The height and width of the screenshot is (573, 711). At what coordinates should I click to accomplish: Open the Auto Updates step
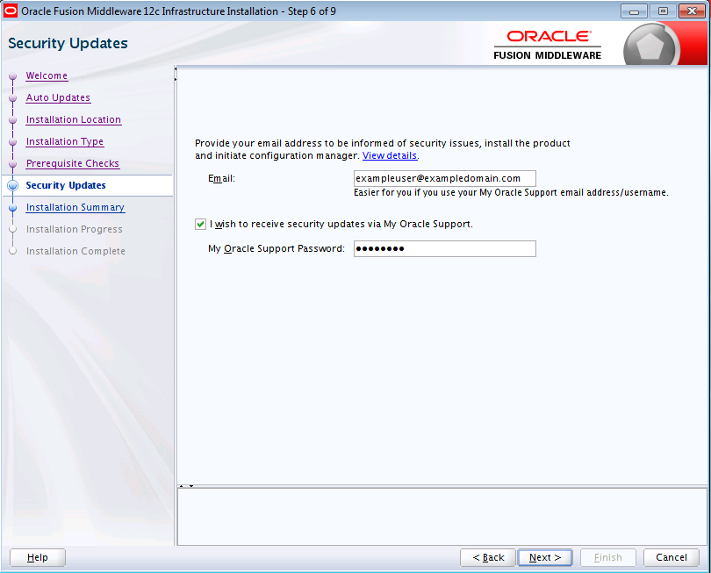pos(58,97)
